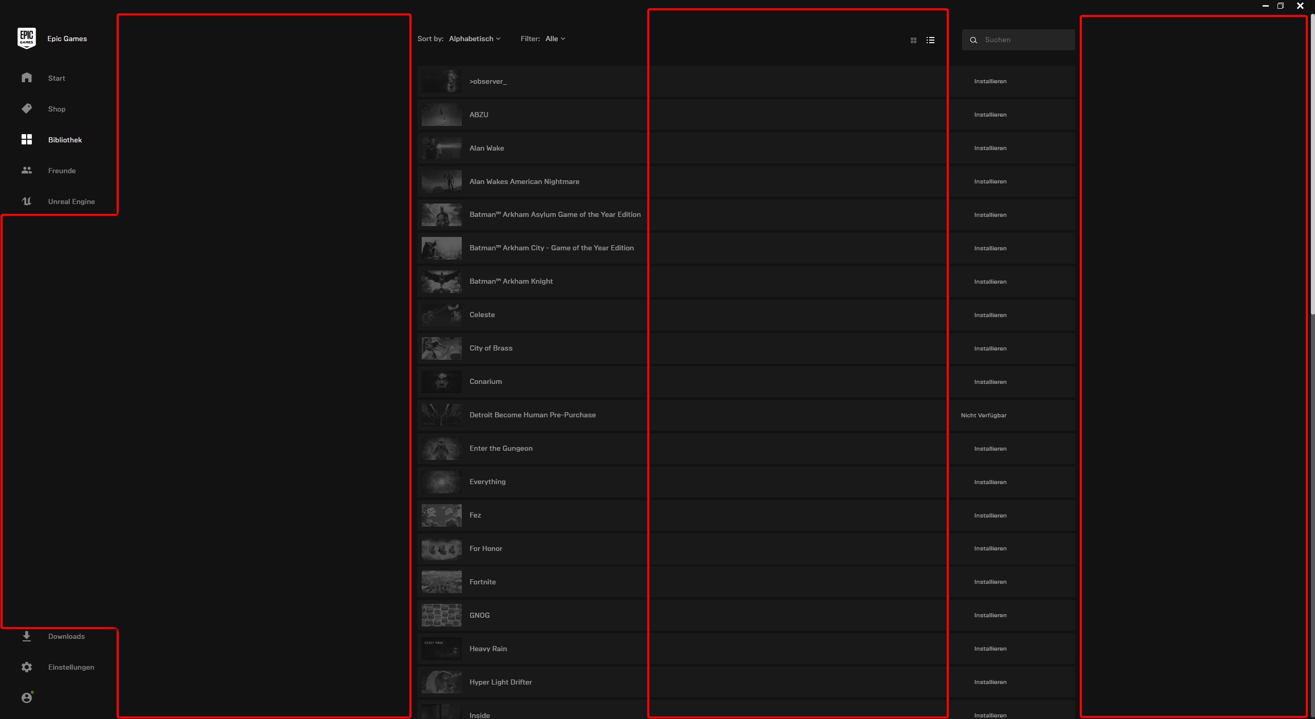
Task: Install Batman Arkham Asylum
Action: pyautogui.click(x=990, y=215)
